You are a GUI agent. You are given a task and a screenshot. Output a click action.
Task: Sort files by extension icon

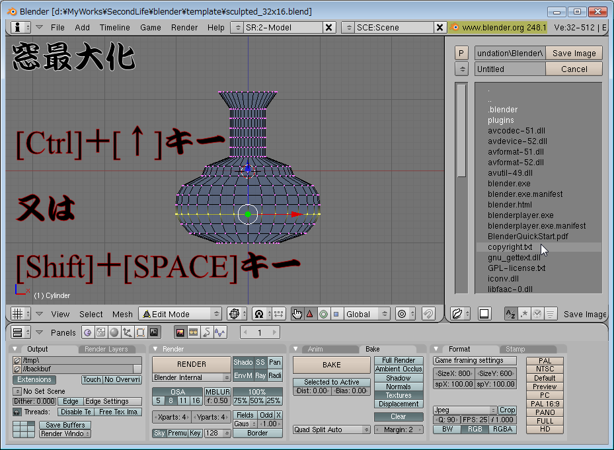[x=524, y=314]
